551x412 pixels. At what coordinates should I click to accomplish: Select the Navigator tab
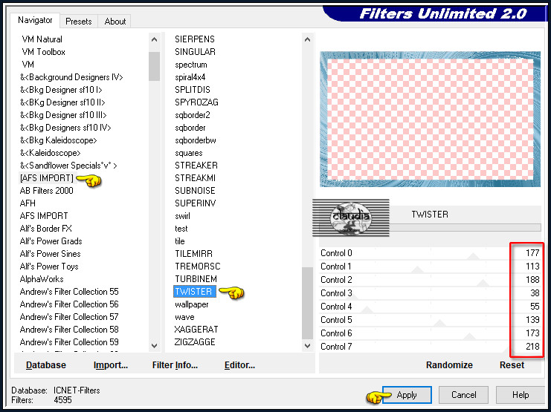point(35,20)
